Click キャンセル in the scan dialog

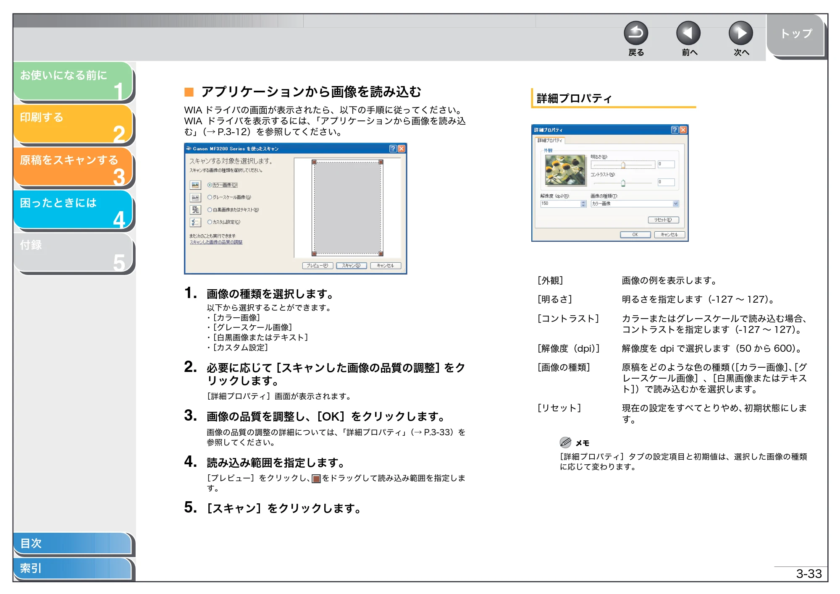click(386, 266)
